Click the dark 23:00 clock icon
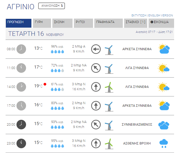The image size is (177, 153). coord(21,143)
